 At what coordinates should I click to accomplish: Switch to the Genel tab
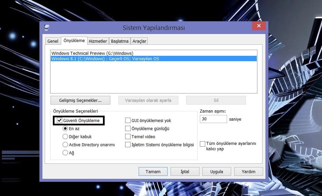click(53, 41)
